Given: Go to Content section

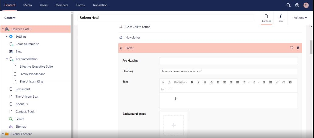Looking at the screenshot, I should pyautogui.click(x=10, y=5).
